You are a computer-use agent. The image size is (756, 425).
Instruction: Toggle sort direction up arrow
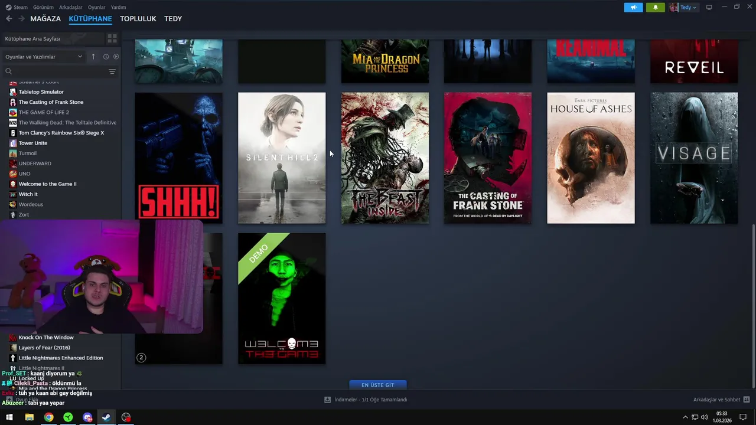(93, 57)
